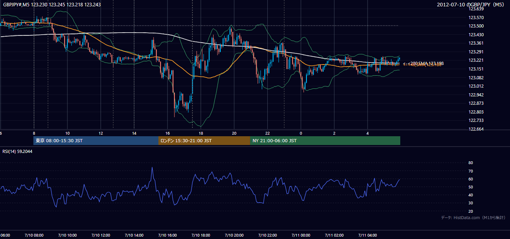Click RSI scale value 60

[471, 179]
